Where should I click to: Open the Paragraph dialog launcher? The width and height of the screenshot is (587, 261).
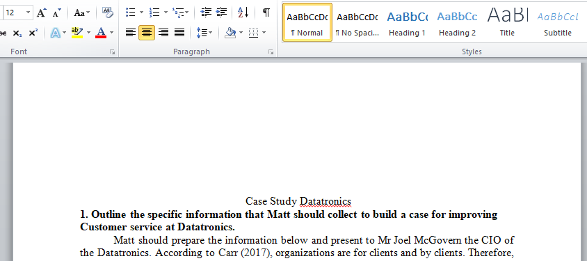click(271, 53)
